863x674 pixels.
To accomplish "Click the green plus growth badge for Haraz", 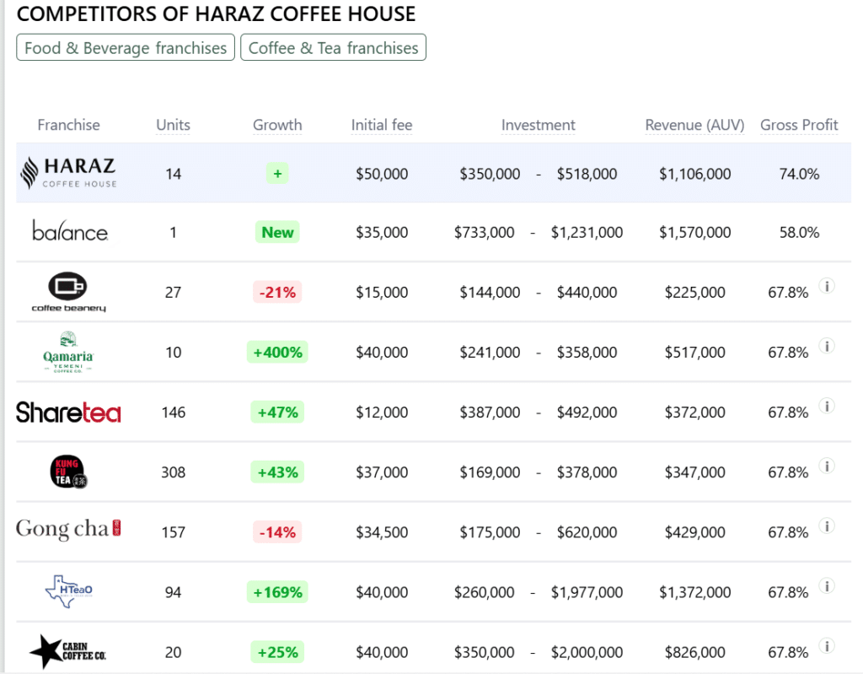I will [277, 174].
